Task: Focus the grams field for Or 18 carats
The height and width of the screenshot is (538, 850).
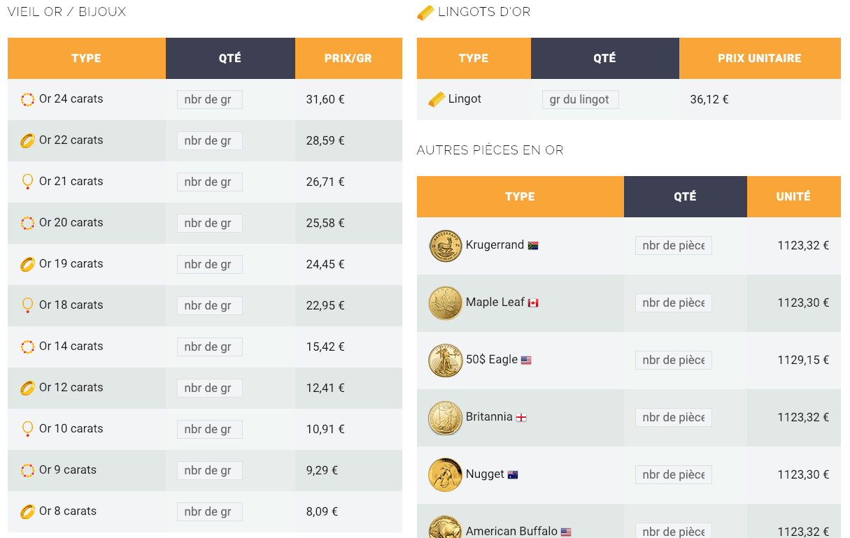Action: click(x=209, y=305)
